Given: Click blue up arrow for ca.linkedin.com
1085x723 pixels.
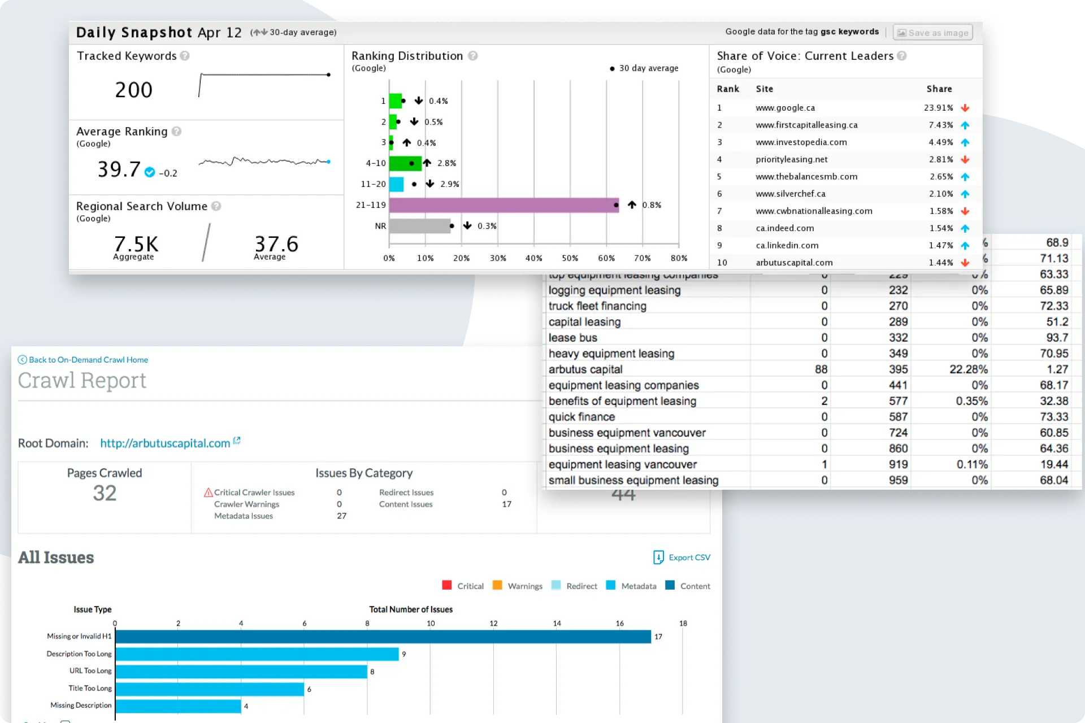Looking at the screenshot, I should [965, 246].
